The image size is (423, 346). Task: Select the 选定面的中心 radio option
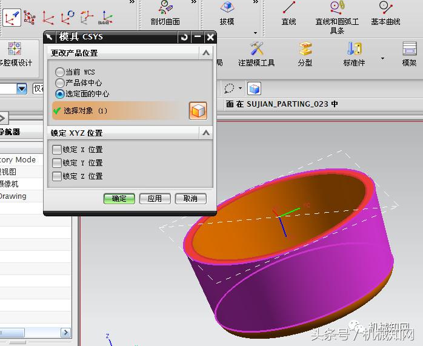(x=82, y=94)
